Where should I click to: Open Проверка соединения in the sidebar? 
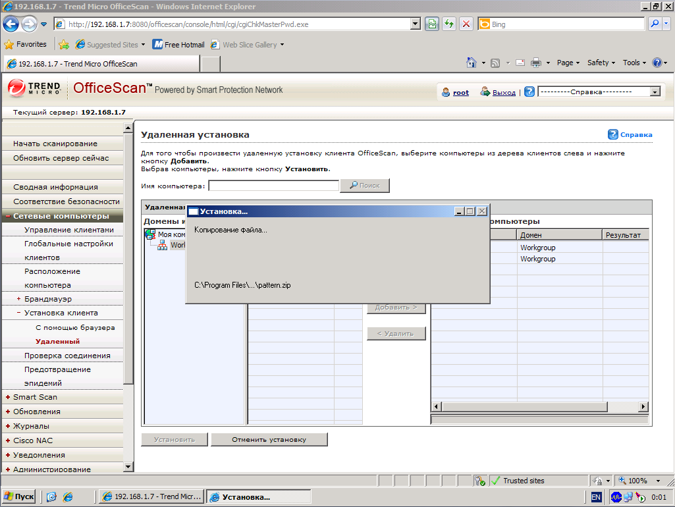[67, 356]
